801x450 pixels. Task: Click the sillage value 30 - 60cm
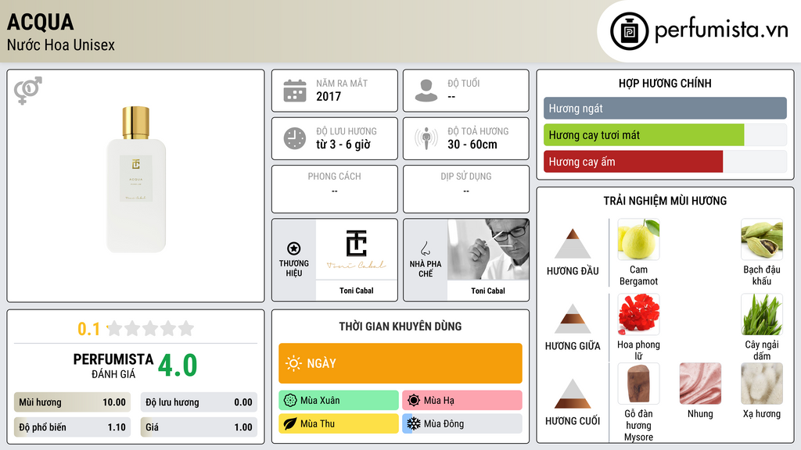[x=472, y=145]
